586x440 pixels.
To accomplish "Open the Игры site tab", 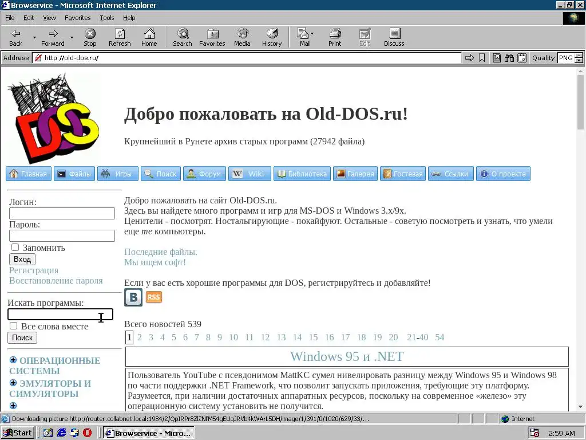I will (x=118, y=174).
